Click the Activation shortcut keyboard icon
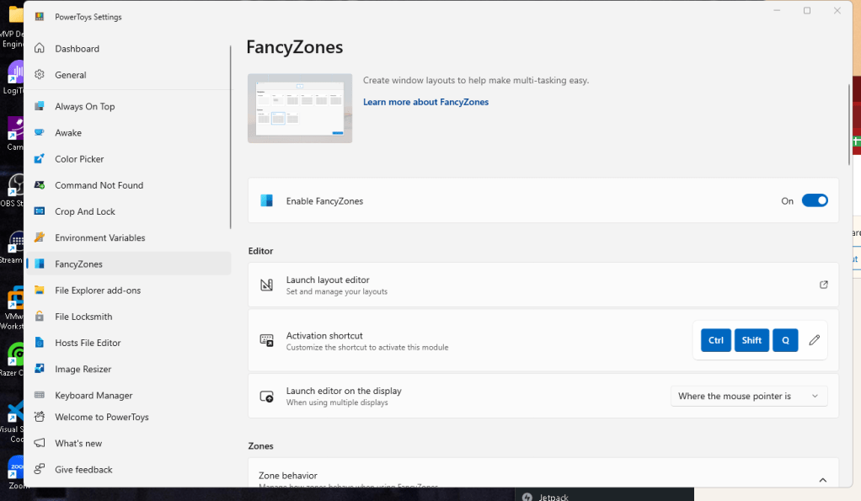The image size is (861, 501). click(266, 340)
